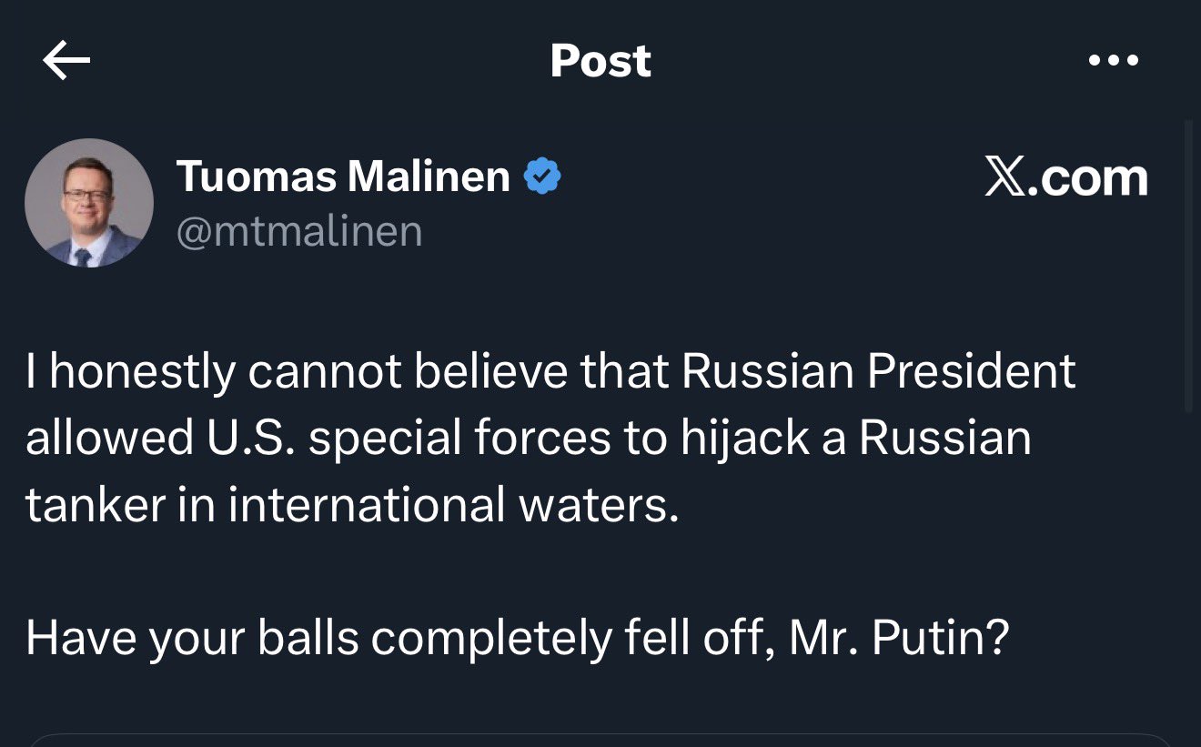Click the X.com logo watermark
The width and height of the screenshot is (1201, 747).
pos(1065,178)
